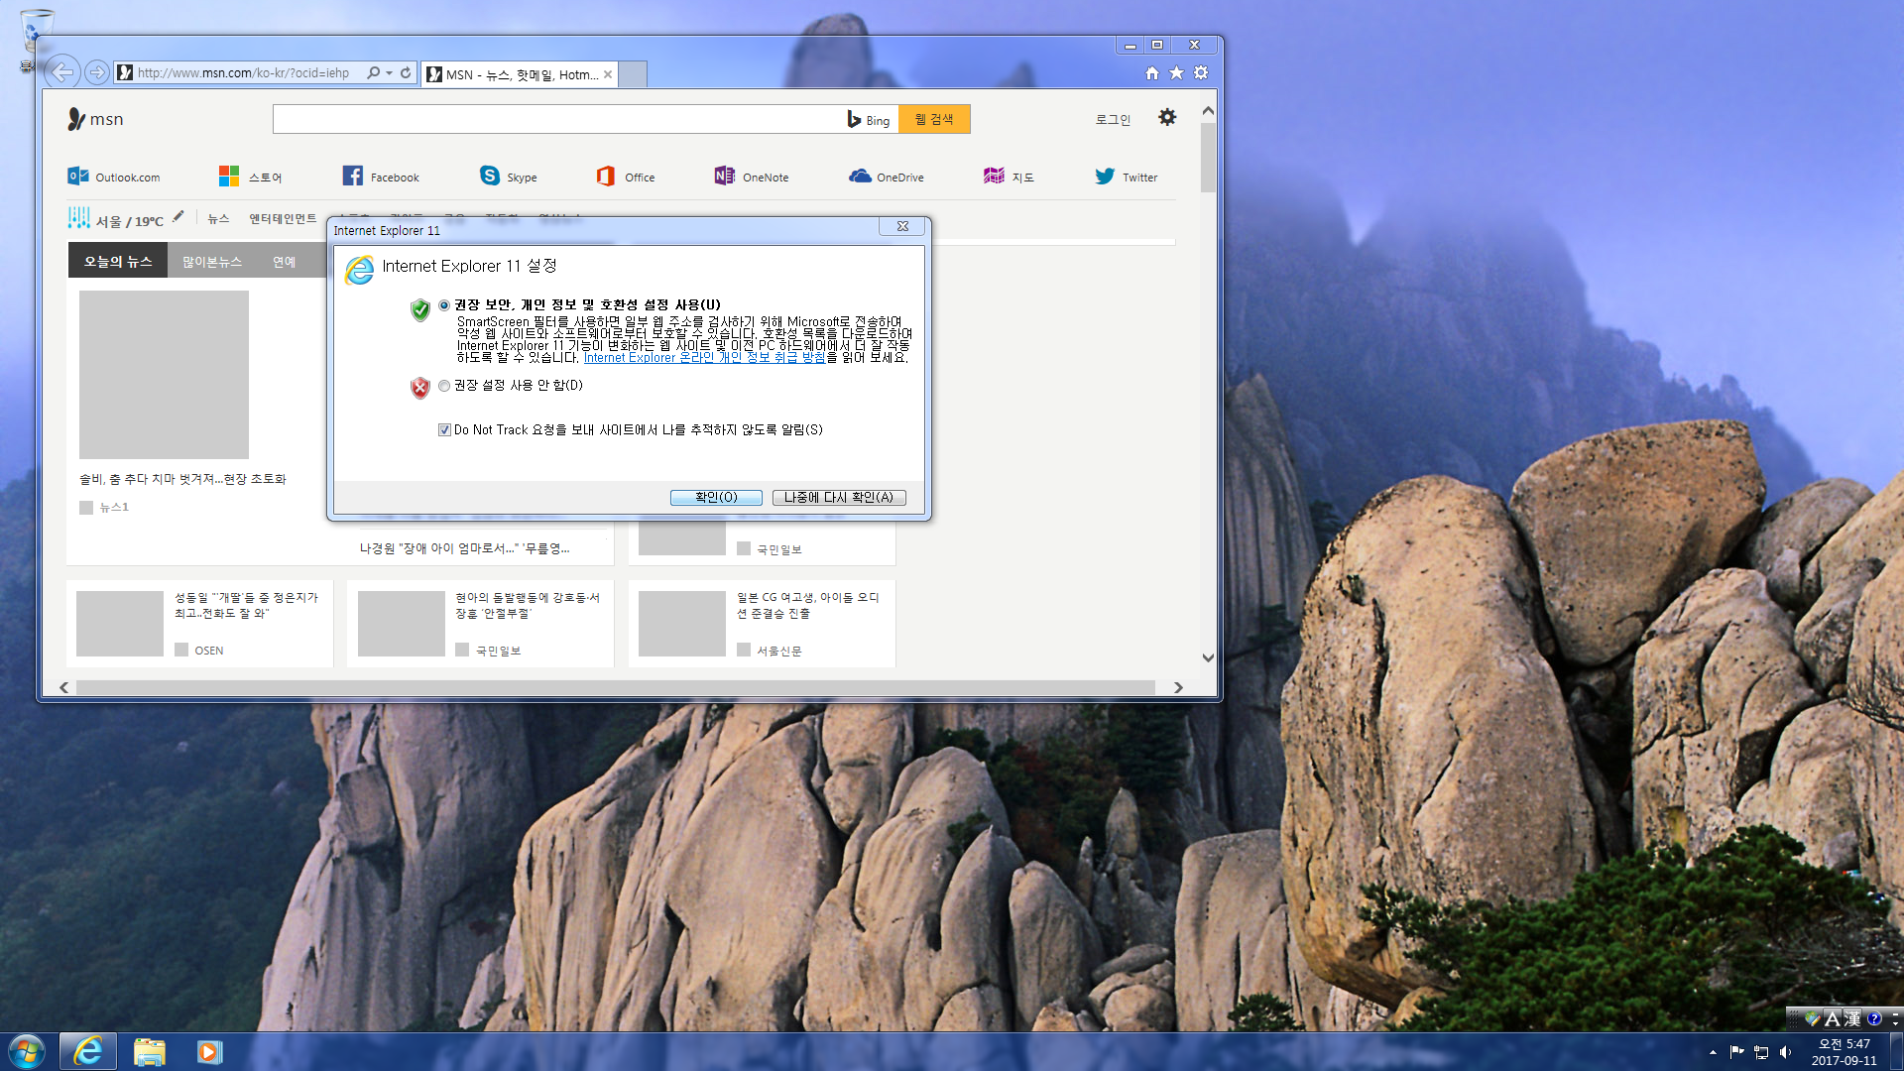Image resolution: width=1904 pixels, height=1071 pixels.
Task: Click the scroll right arrow
Action: coord(1178,687)
